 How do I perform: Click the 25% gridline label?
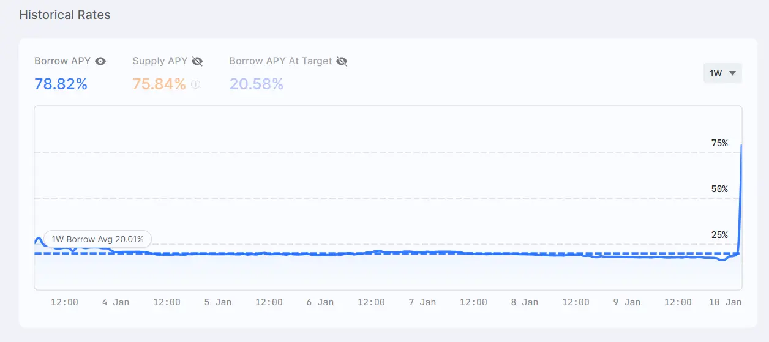(x=719, y=235)
